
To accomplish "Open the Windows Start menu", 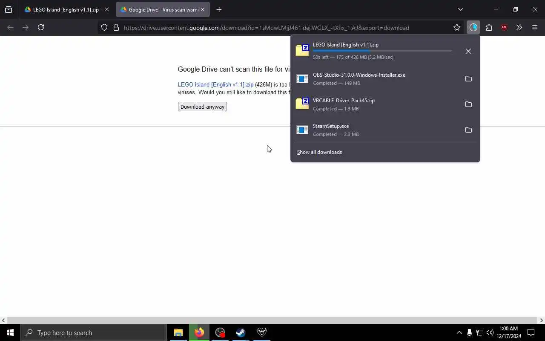I will click(10, 332).
